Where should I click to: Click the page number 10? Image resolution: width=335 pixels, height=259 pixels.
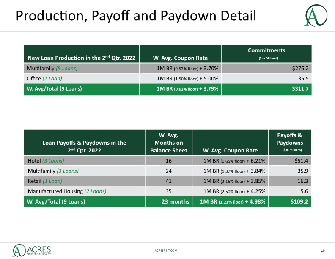(x=323, y=251)
